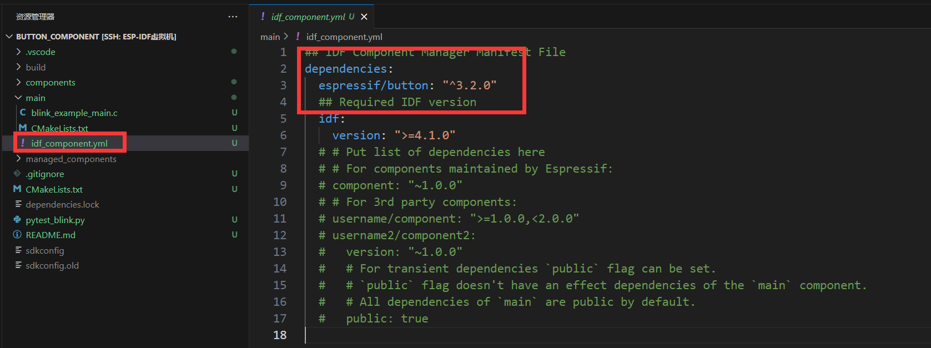This screenshot has width=931, height=348.
Task: Click the root CMakeLists.txt CMake icon
Action: 17,189
